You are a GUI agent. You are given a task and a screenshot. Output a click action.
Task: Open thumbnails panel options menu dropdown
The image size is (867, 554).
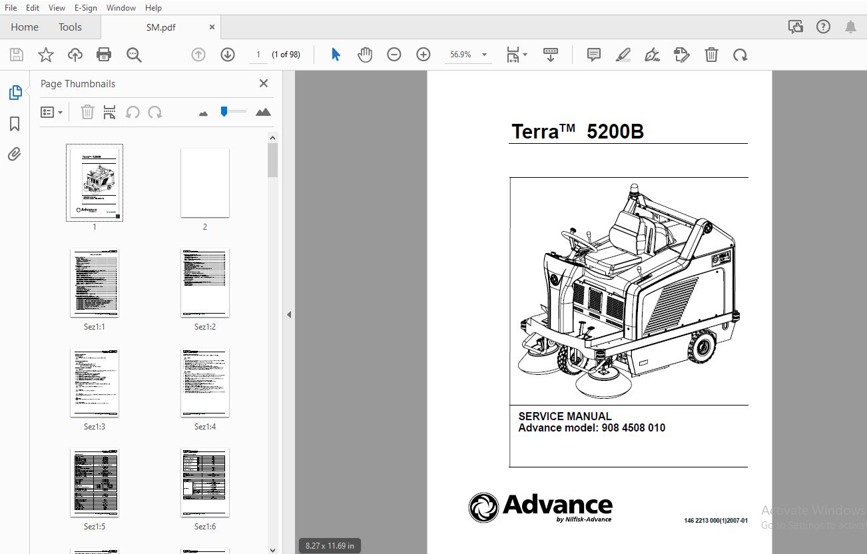[x=51, y=112]
